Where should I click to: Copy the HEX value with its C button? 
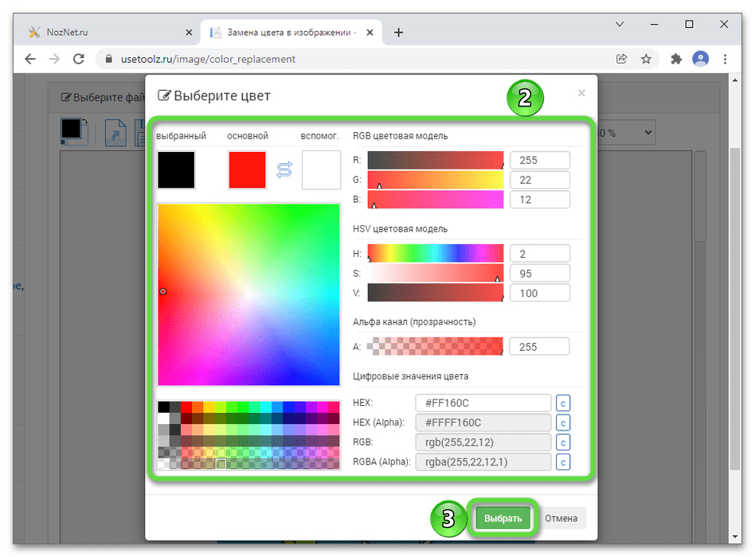tap(562, 403)
